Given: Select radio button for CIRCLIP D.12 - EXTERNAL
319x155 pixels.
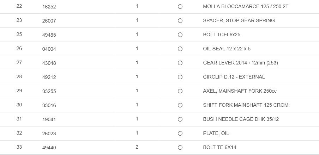Looking at the screenshot, I should (180, 77).
